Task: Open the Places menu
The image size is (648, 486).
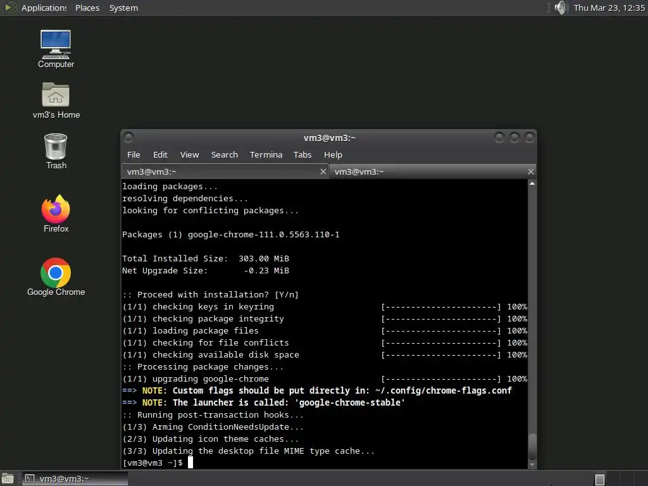Action: 87,8
